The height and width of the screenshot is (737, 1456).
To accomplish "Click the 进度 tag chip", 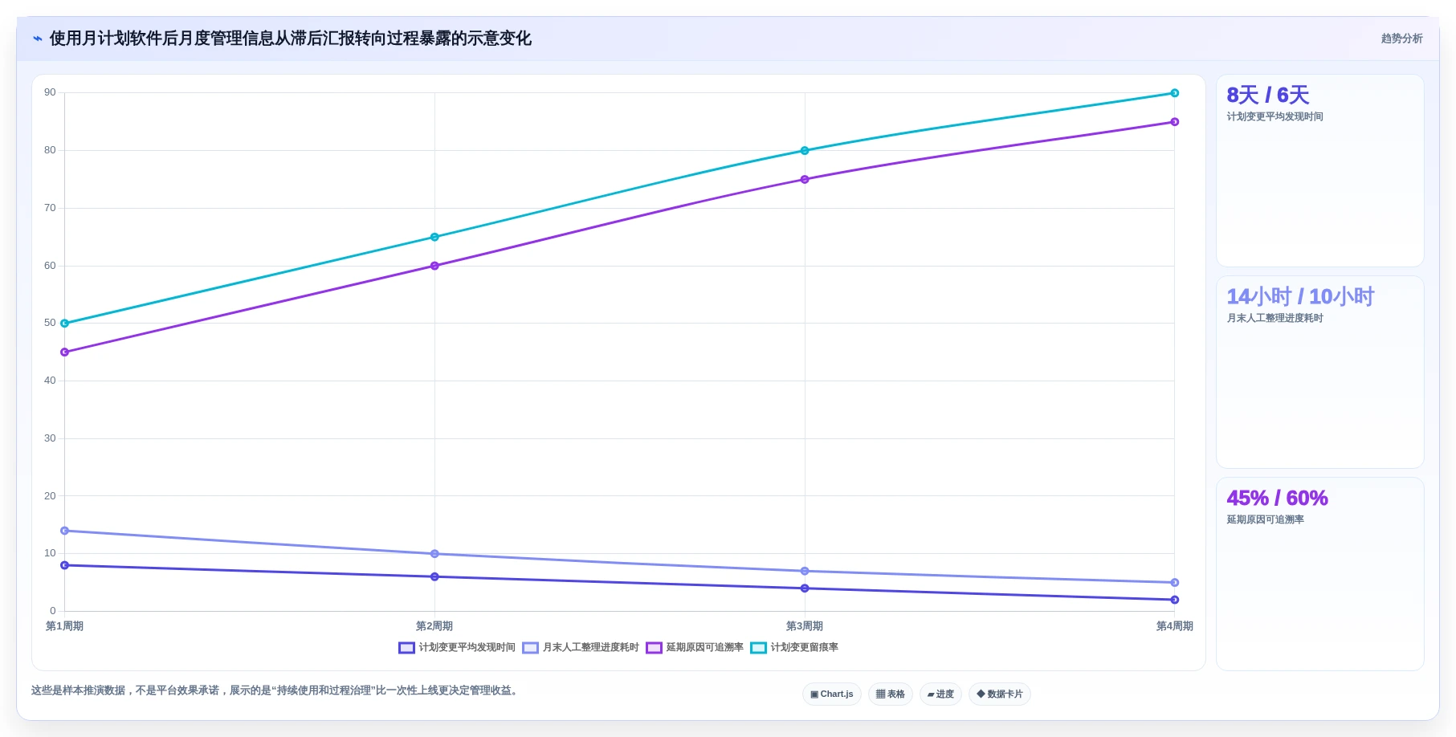I will tap(940, 694).
